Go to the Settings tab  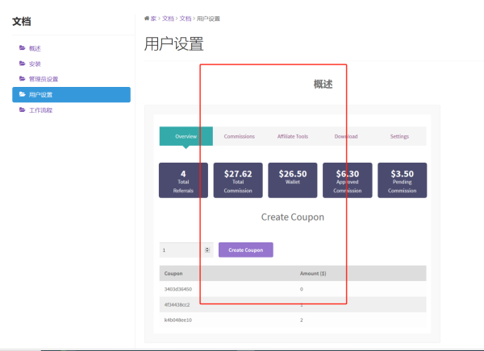pyautogui.click(x=399, y=136)
